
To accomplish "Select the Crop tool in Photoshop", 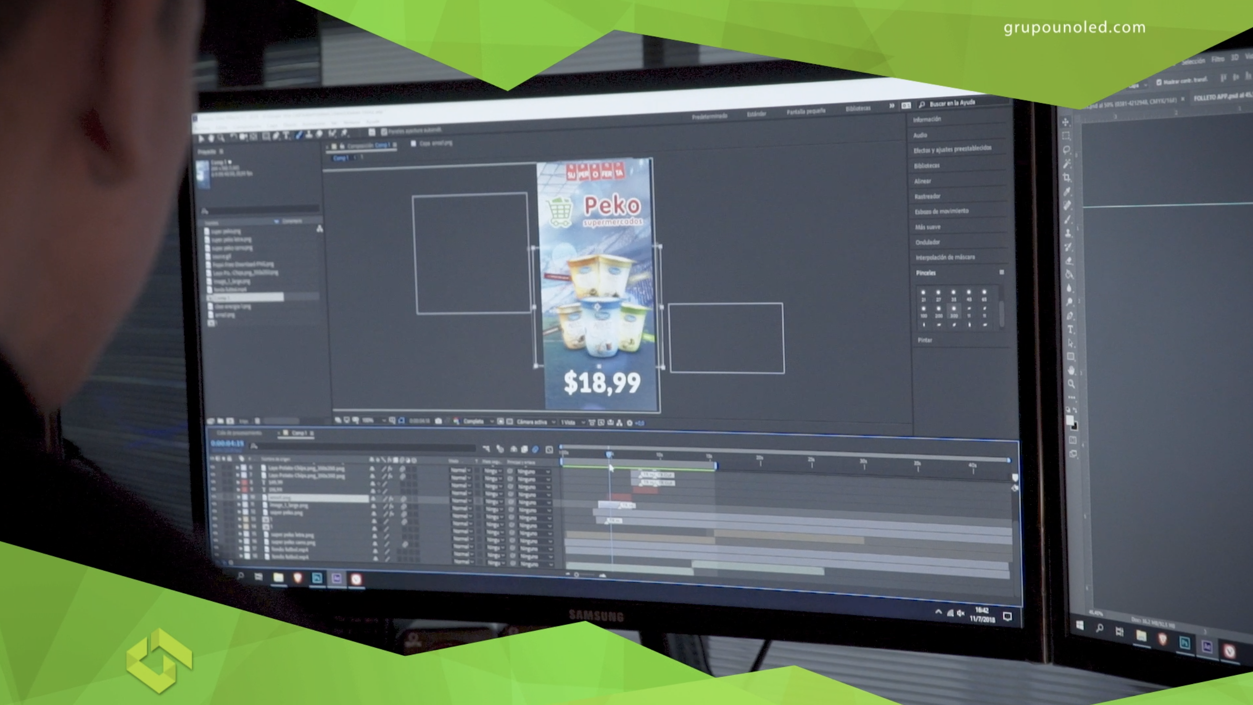I will pyautogui.click(x=1067, y=177).
